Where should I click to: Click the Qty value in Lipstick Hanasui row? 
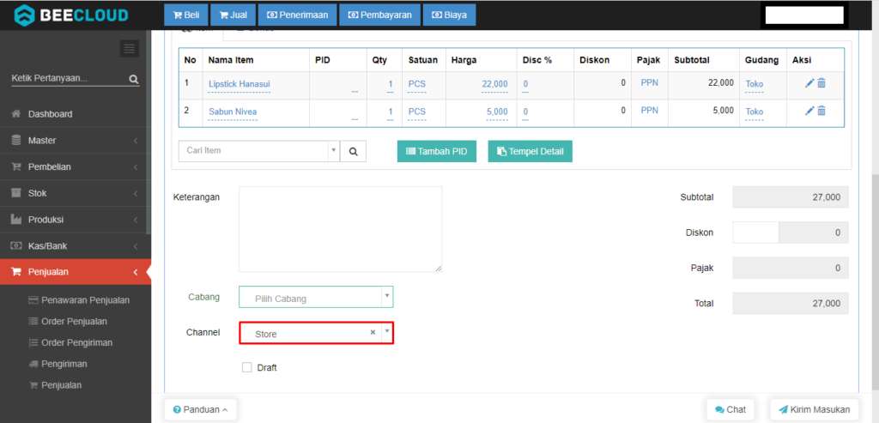tap(391, 83)
